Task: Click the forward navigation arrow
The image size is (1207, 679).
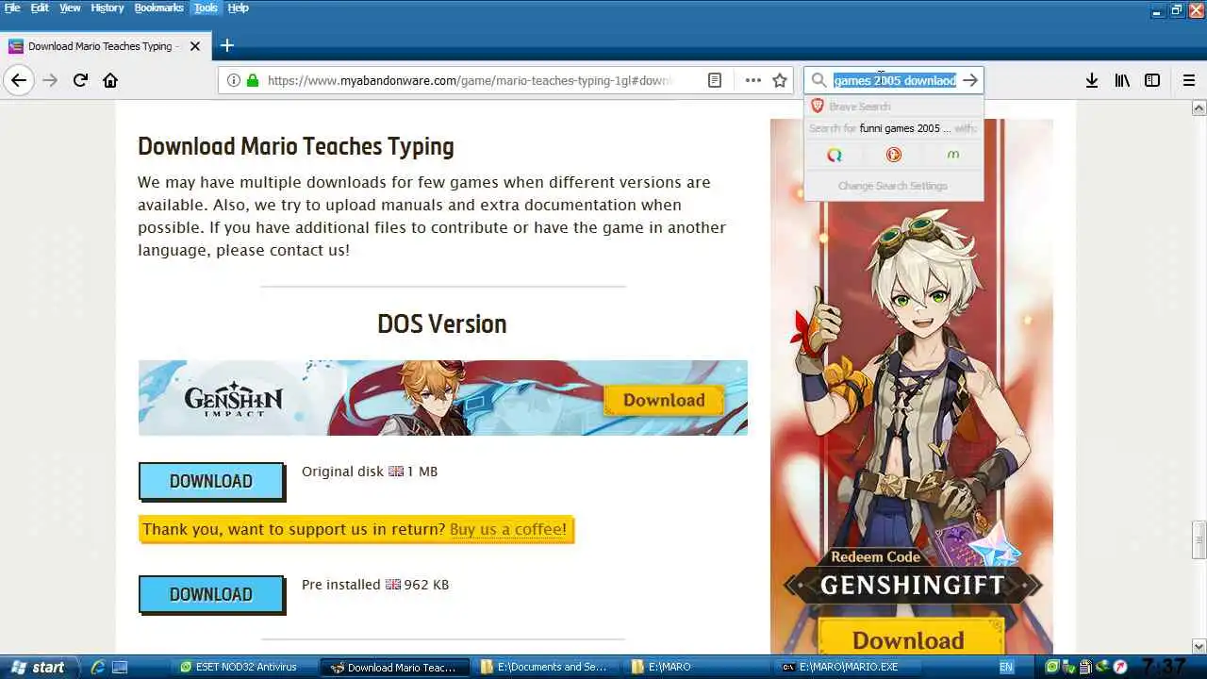Action: coord(50,80)
